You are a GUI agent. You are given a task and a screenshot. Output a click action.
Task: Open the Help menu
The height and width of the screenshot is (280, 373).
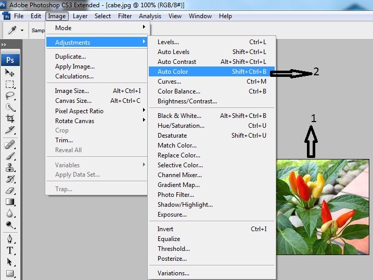tap(225, 16)
